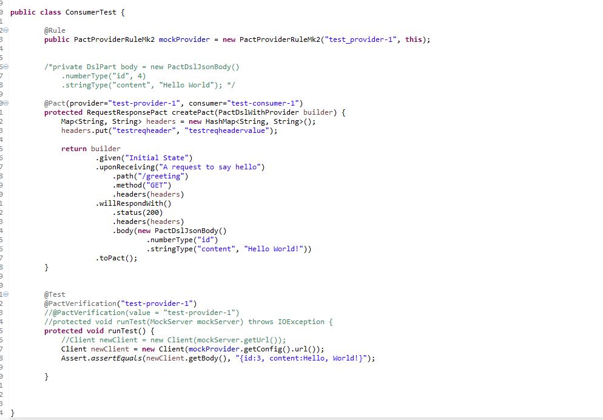Click the "GET" method string

tap(157, 185)
